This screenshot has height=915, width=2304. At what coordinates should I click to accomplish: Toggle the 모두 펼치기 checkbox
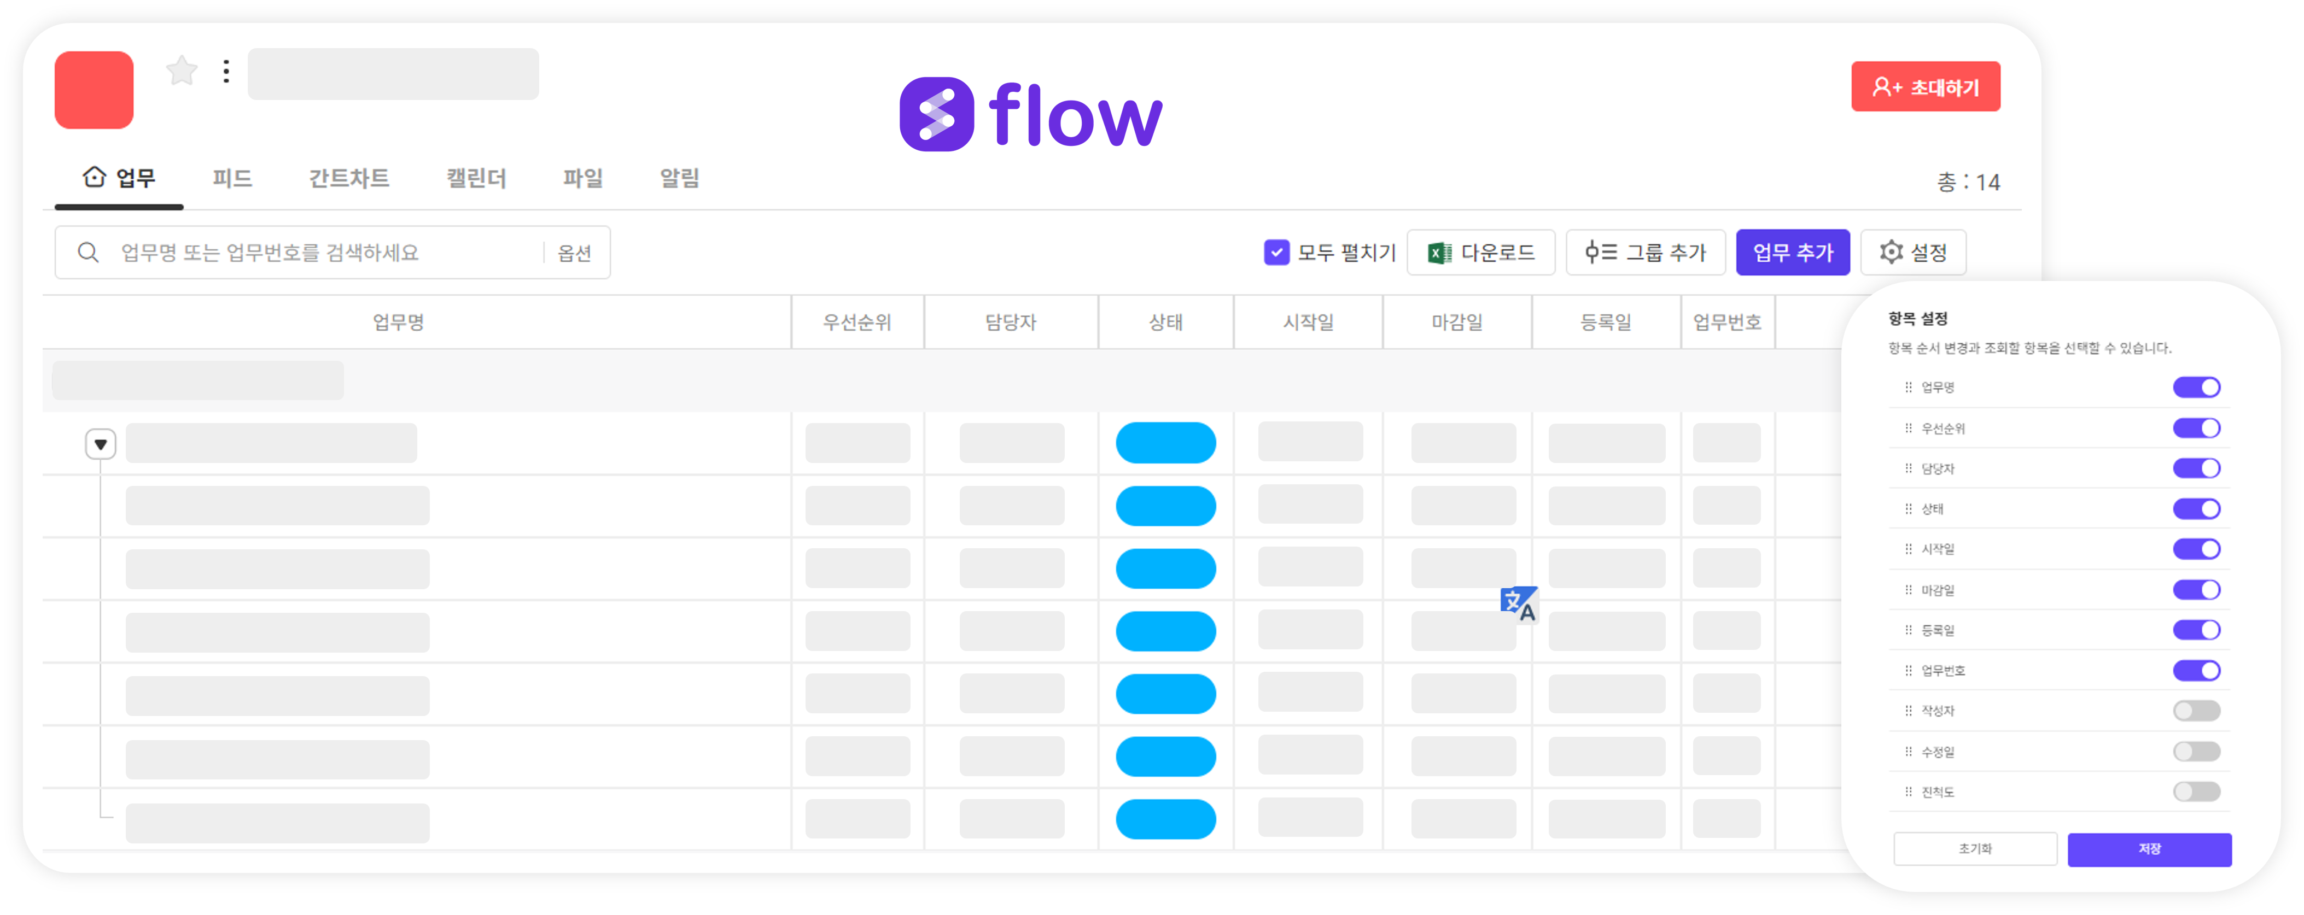click(x=1276, y=253)
